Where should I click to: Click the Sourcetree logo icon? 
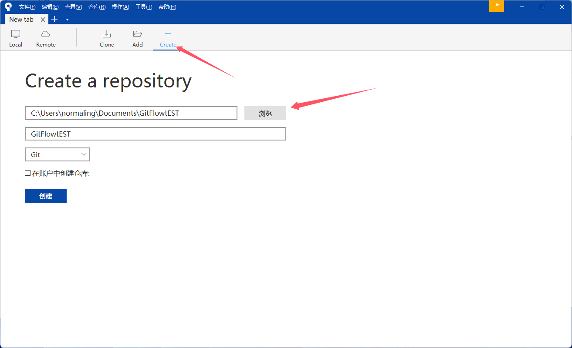coord(8,7)
